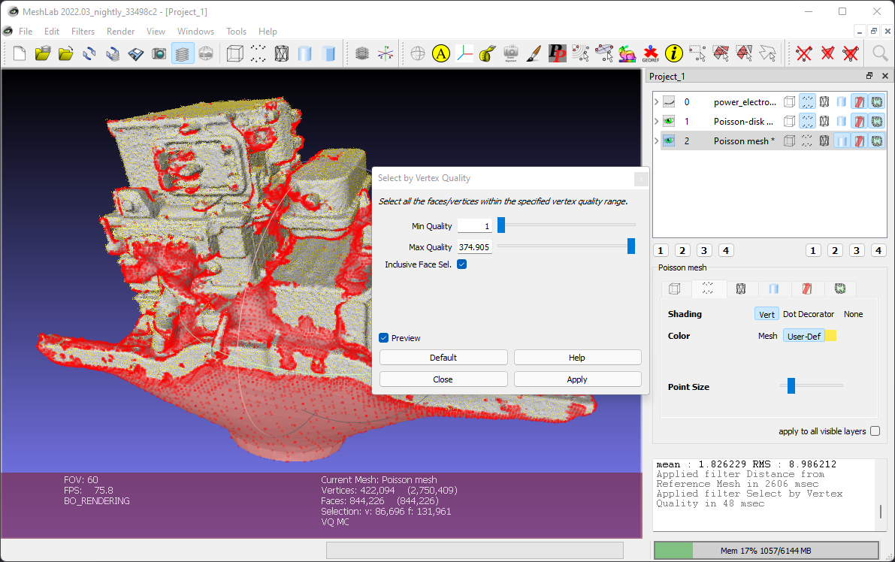Switch to points tab in Poisson mesh panel

click(x=708, y=289)
